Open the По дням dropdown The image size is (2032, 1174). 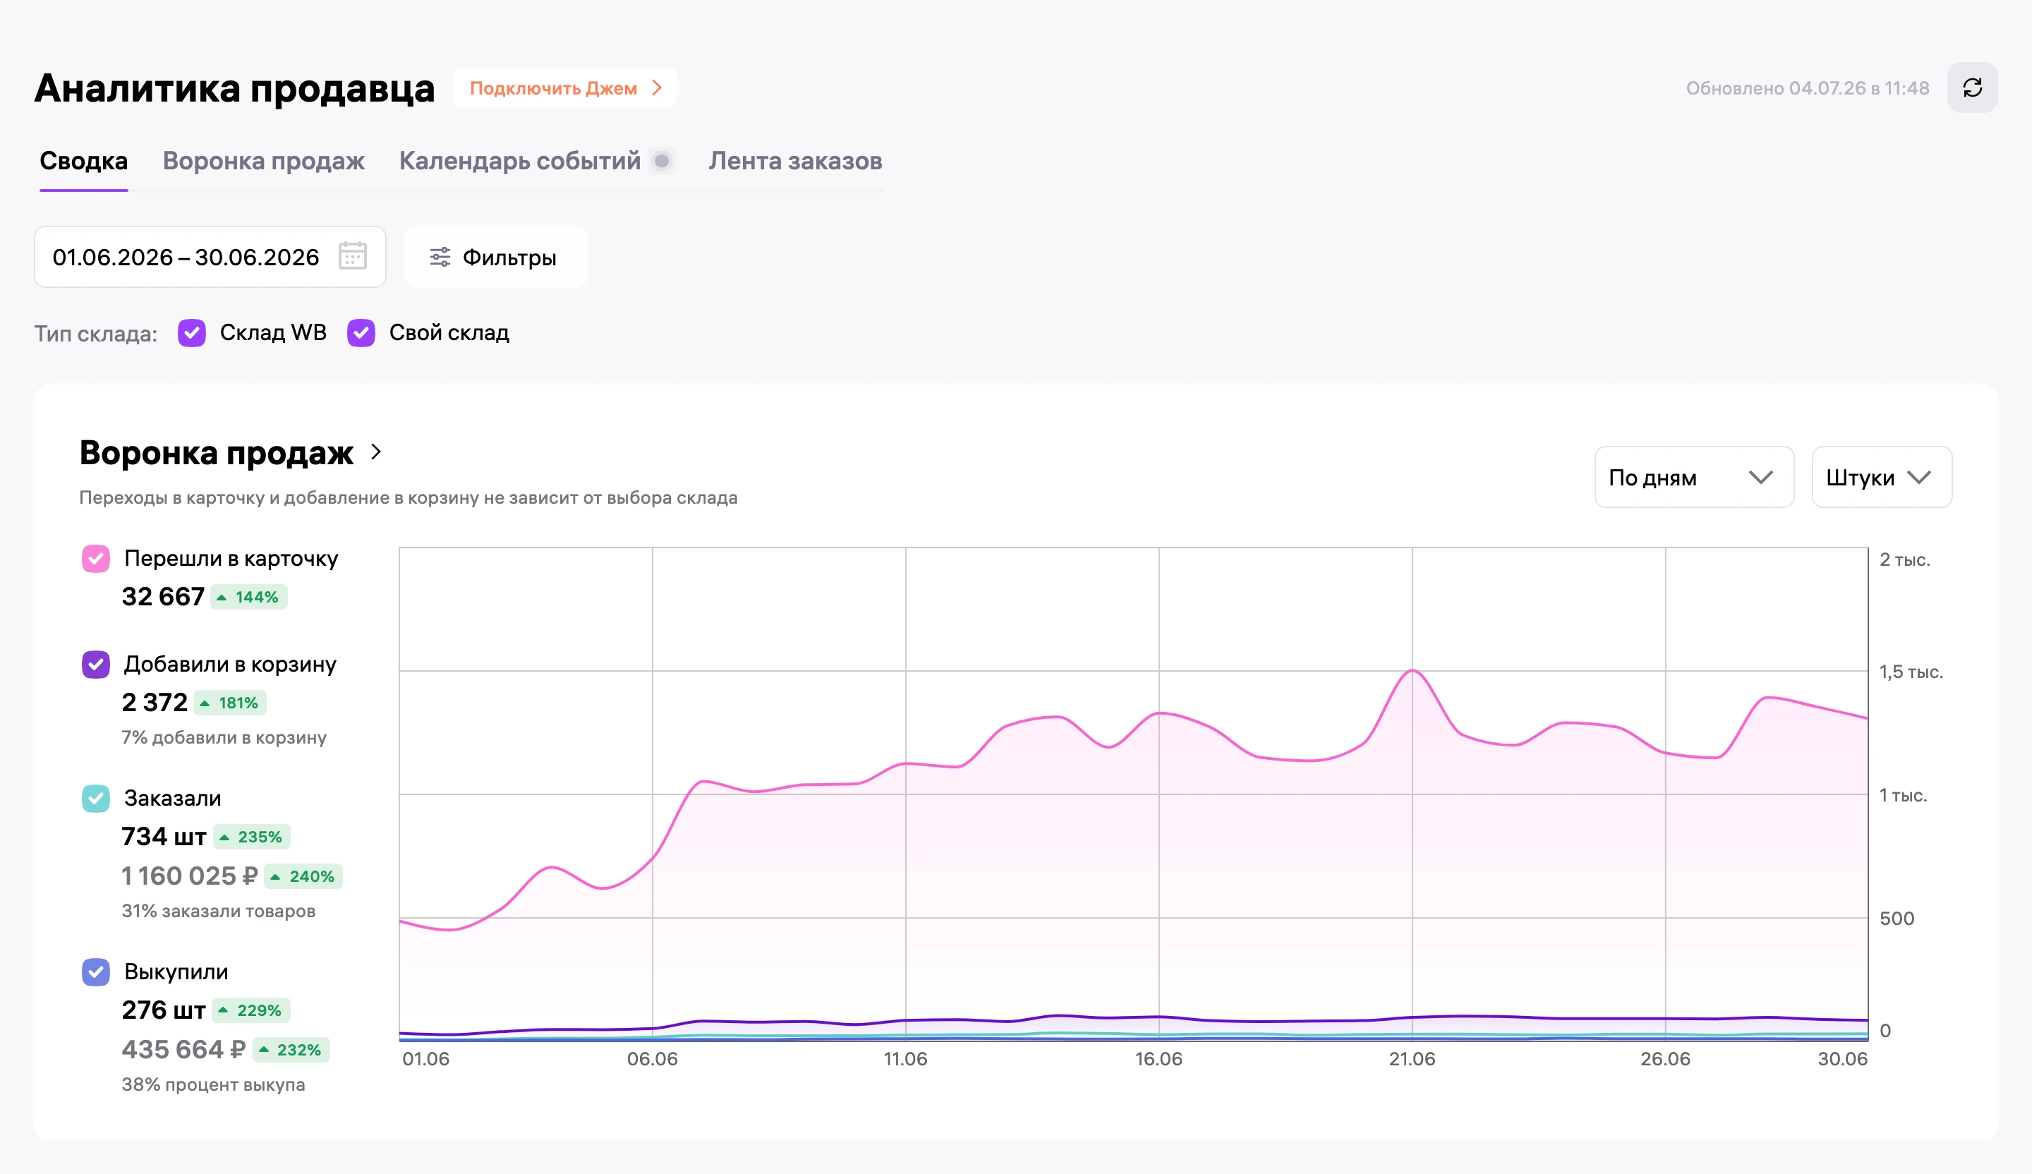[1693, 478]
